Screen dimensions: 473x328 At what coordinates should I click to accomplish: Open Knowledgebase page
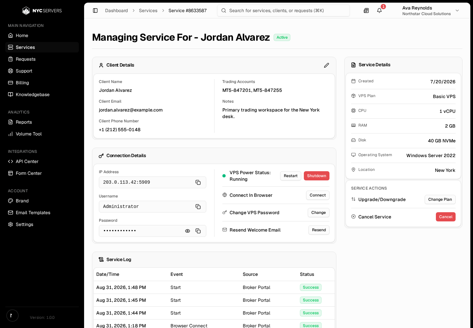(x=42, y=94)
